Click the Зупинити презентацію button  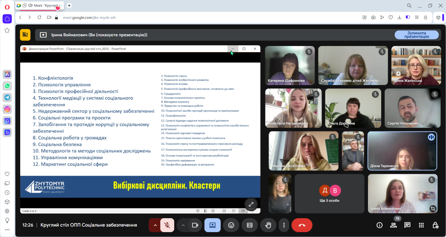(416, 35)
